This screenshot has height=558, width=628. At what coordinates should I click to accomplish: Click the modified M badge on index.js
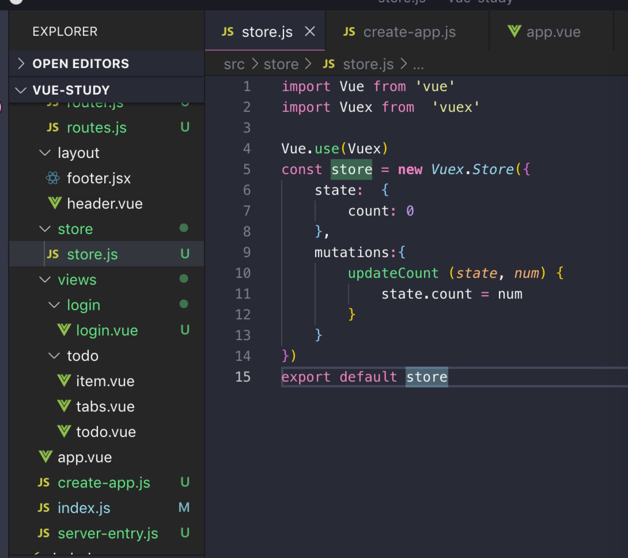pyautogui.click(x=184, y=508)
